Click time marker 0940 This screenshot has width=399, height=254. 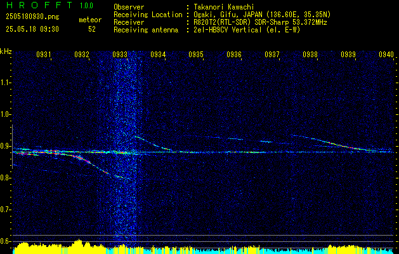386,54
